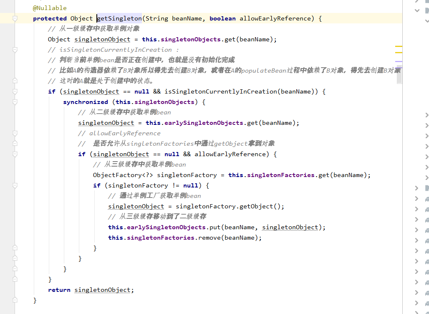Fold the allowEarlyReference comment block
Viewport: 429px width, 314px height.
click(15, 133)
